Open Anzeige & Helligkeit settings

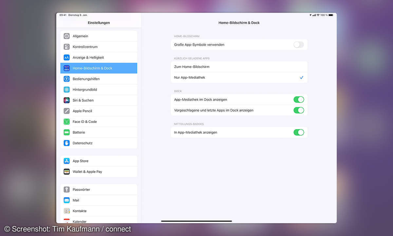pos(99,57)
